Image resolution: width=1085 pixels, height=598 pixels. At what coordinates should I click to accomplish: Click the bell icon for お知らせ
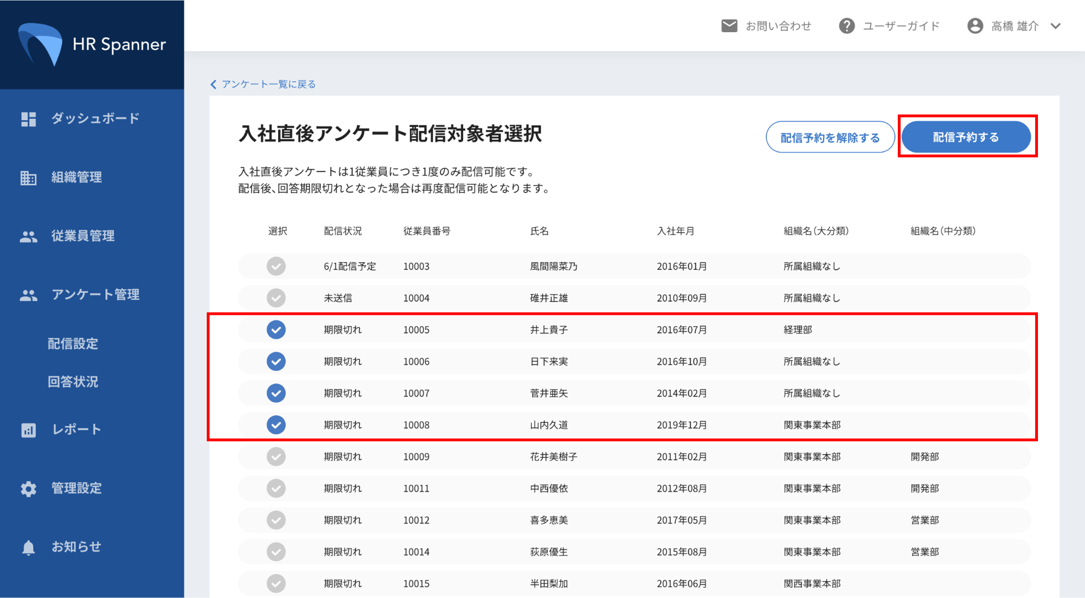tap(28, 547)
